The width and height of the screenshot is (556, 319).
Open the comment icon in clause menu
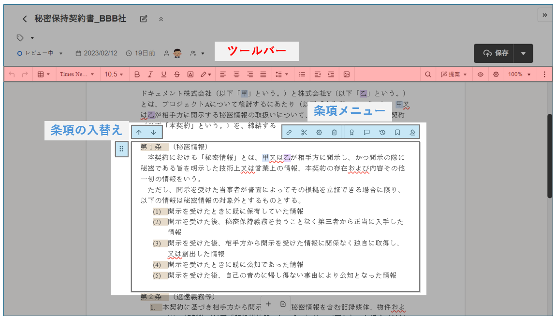pyautogui.click(x=367, y=132)
